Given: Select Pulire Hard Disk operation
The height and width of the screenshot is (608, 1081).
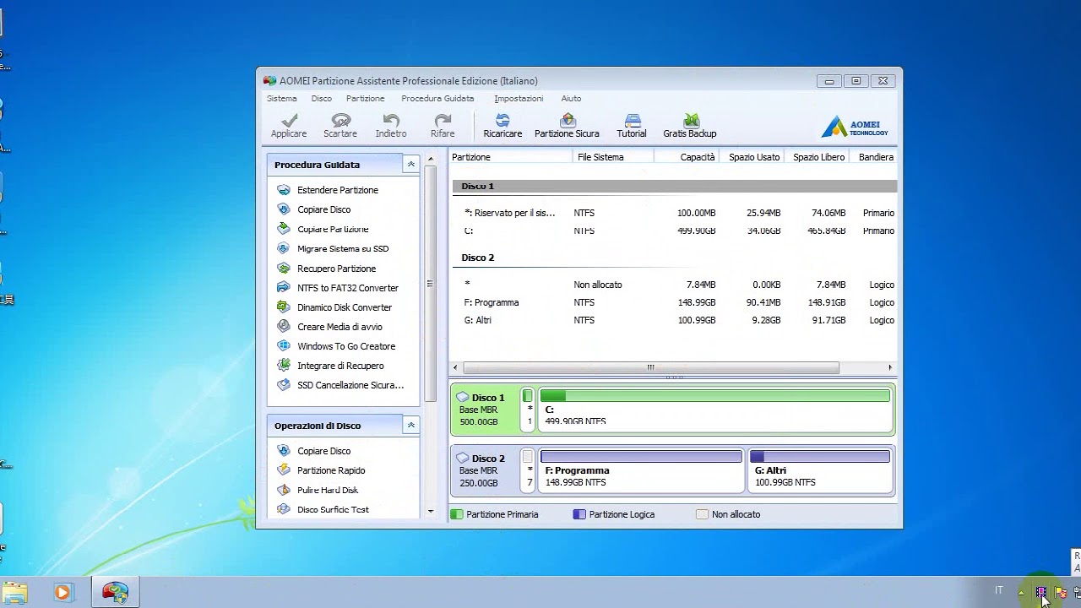Looking at the screenshot, I should point(328,490).
